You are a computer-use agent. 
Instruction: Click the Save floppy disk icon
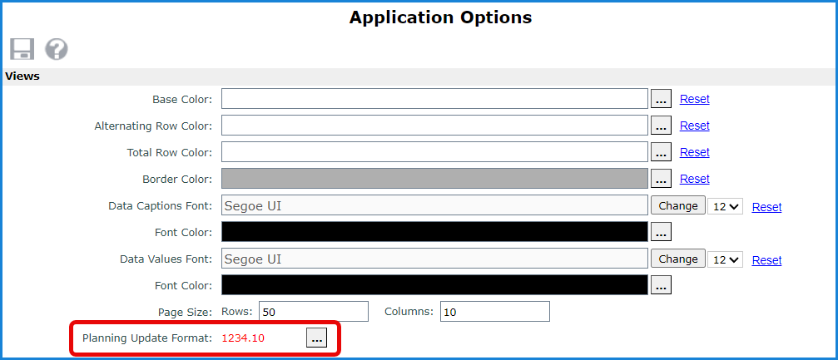[22, 49]
